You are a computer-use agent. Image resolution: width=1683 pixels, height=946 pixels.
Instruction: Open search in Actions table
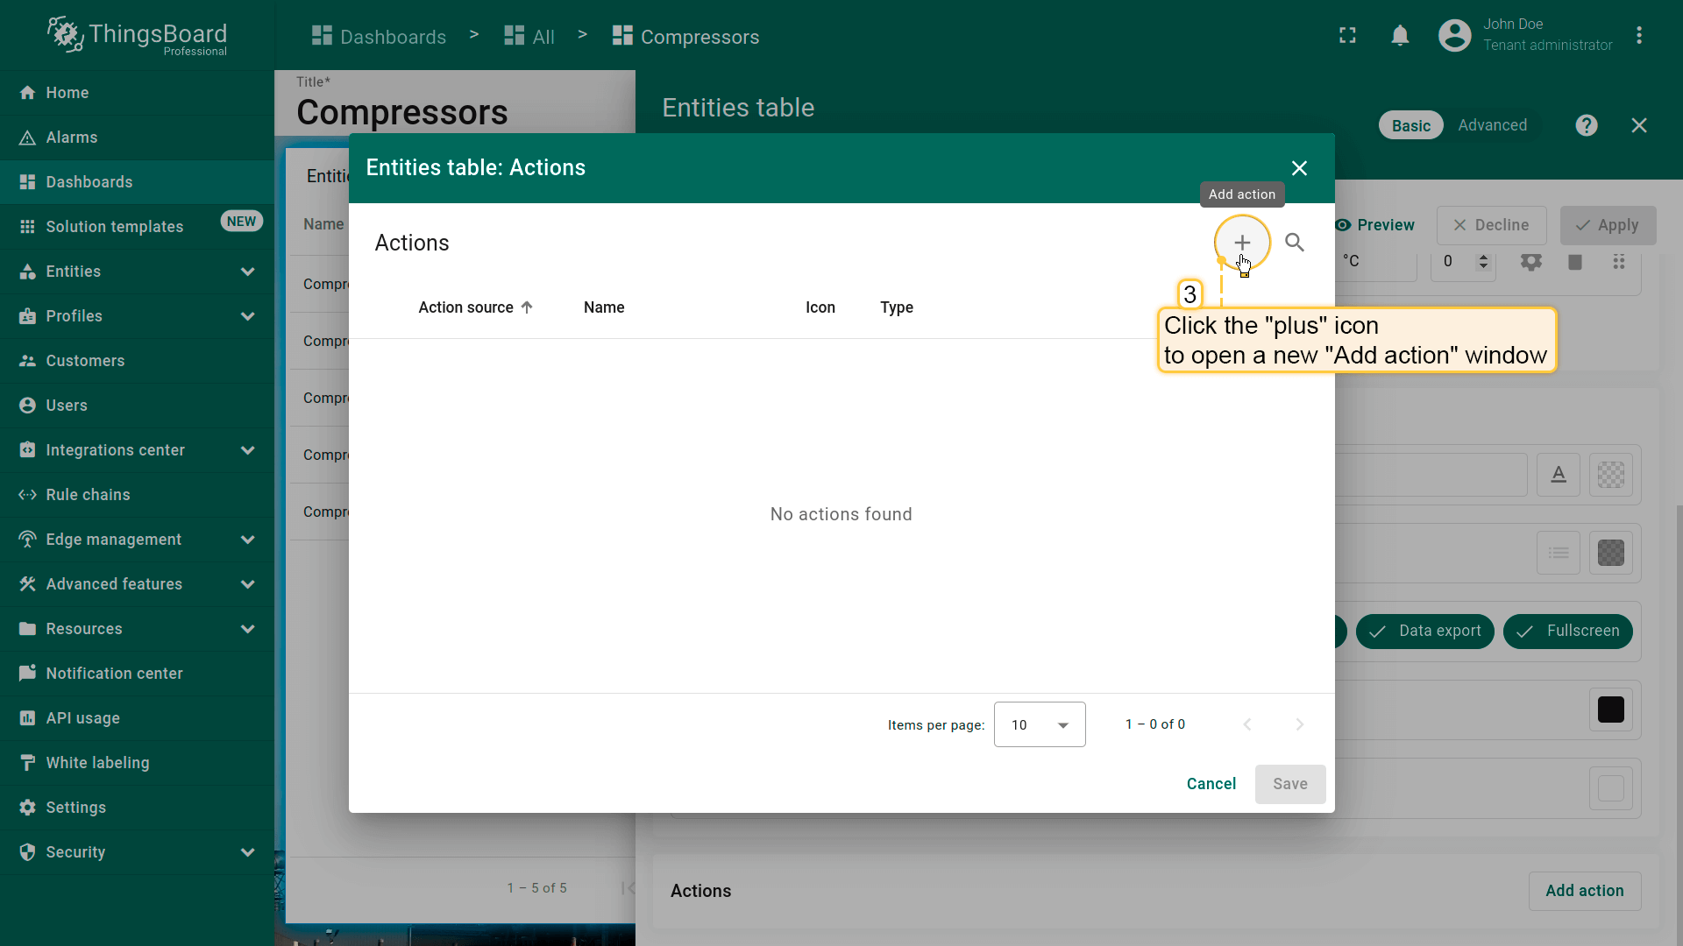coord(1294,243)
